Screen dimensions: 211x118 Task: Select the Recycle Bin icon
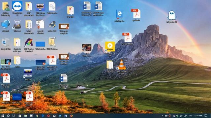point(6,42)
